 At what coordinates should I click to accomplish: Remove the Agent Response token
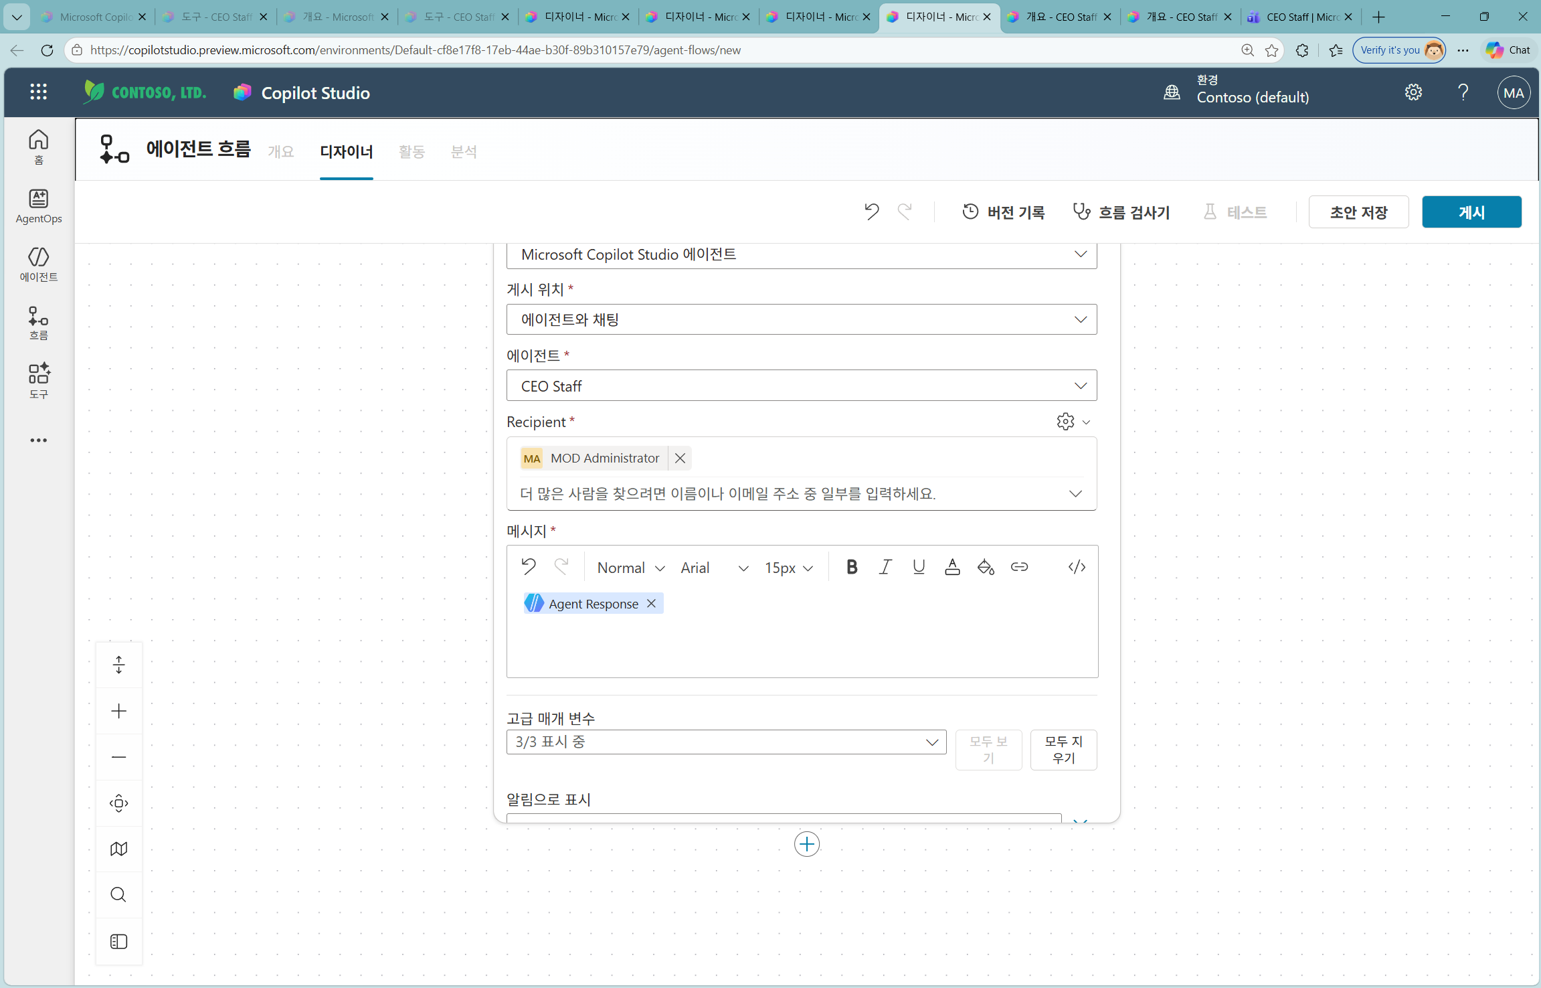tap(651, 603)
